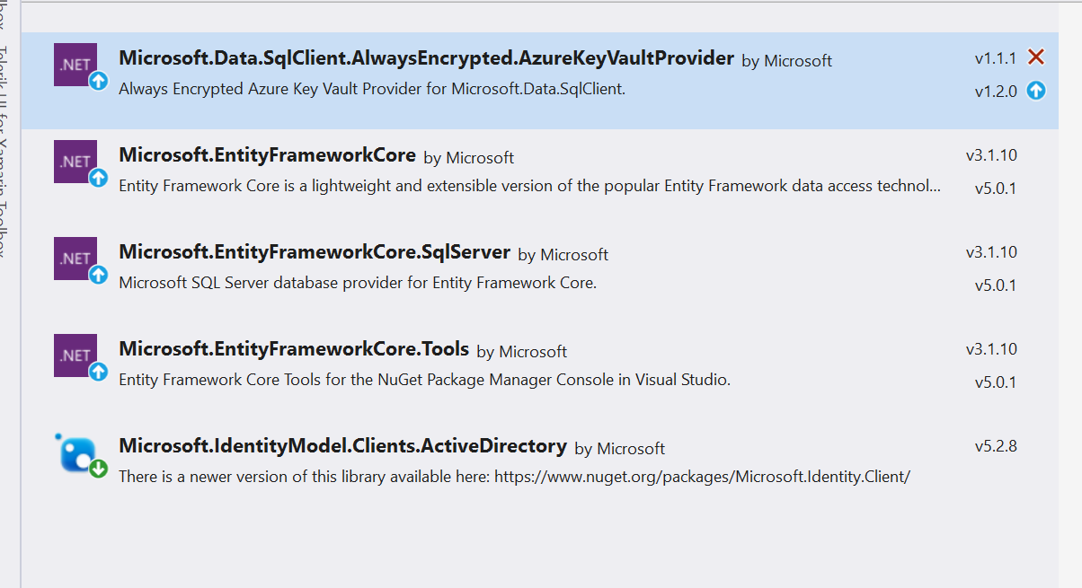Select Microsoft.IdentityModel.Clients.ActiveDirectory package title
The image size is (1082, 588).
(x=342, y=446)
